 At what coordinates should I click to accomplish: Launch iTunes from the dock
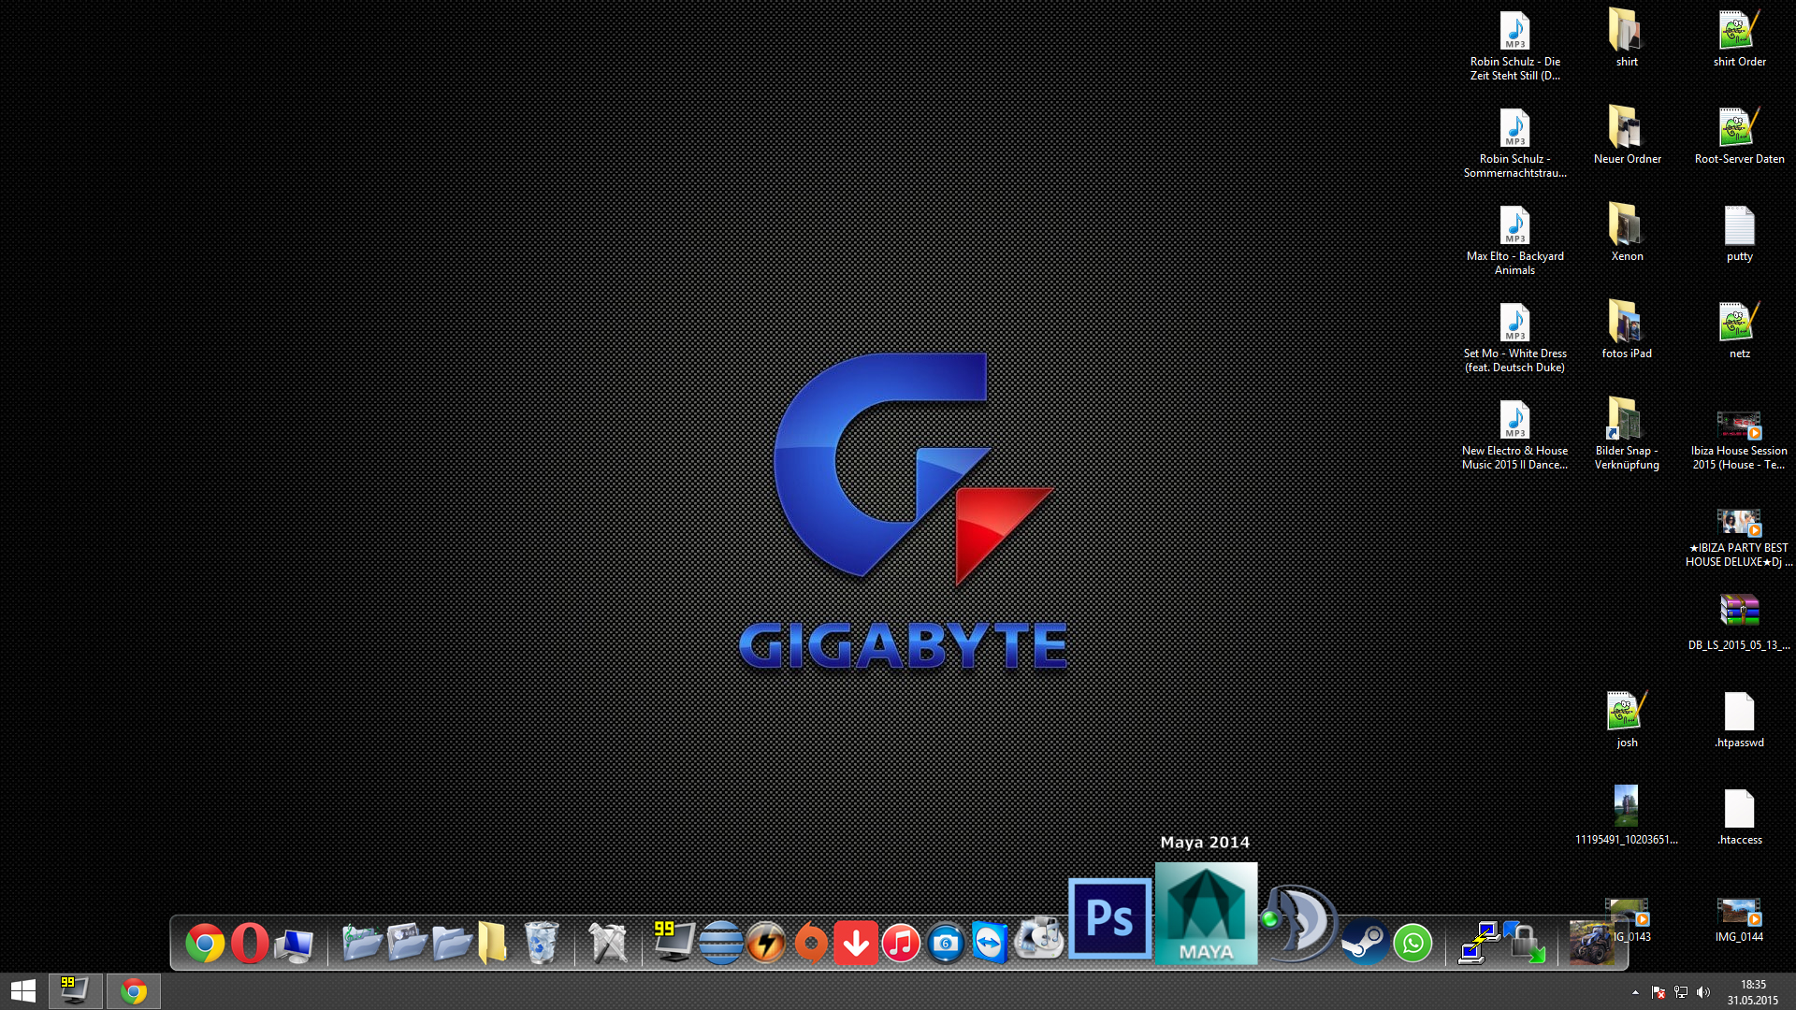[901, 943]
